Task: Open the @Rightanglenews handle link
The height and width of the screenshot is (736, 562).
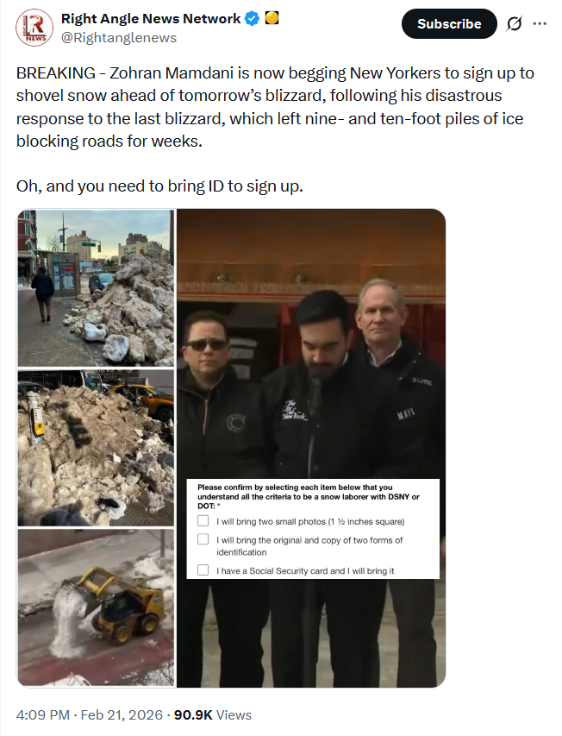Action: point(119,38)
